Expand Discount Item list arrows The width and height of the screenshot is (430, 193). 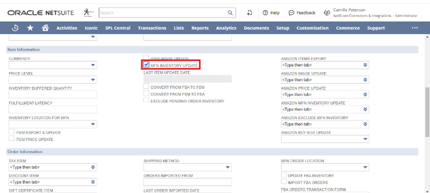[93, 182]
